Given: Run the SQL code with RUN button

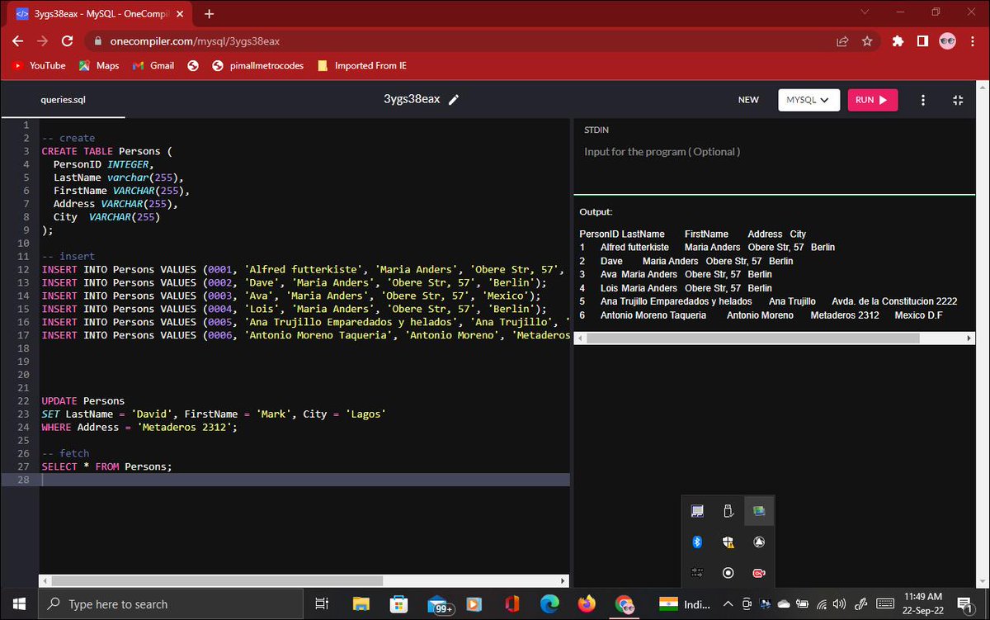Looking at the screenshot, I should tap(872, 100).
